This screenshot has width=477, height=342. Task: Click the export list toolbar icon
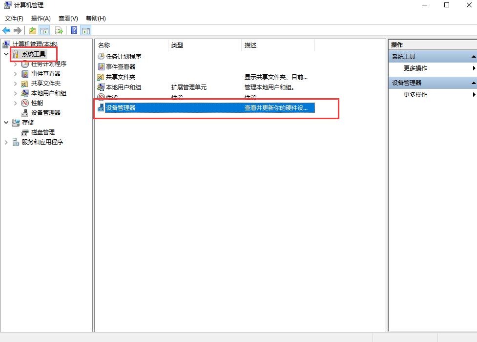tap(59, 30)
